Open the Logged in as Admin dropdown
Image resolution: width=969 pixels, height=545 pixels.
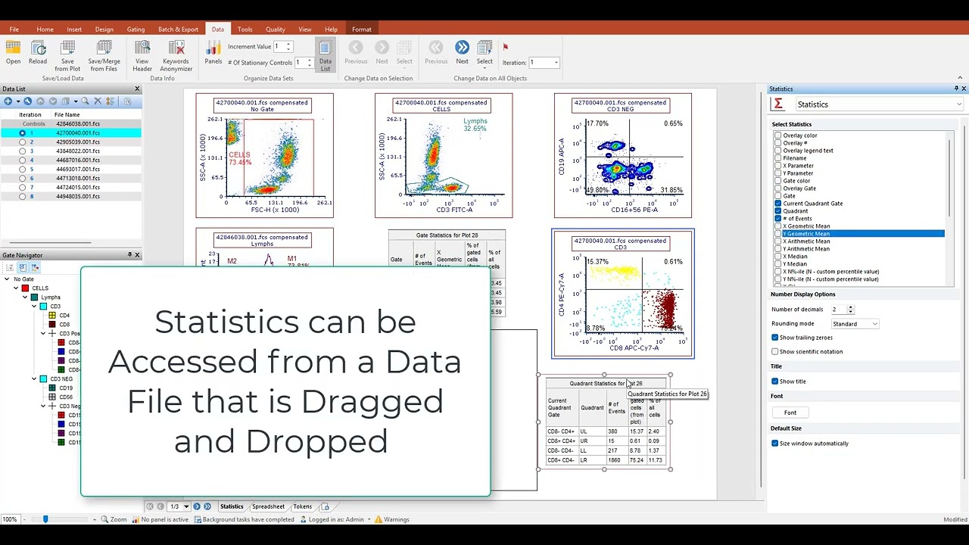(x=369, y=520)
